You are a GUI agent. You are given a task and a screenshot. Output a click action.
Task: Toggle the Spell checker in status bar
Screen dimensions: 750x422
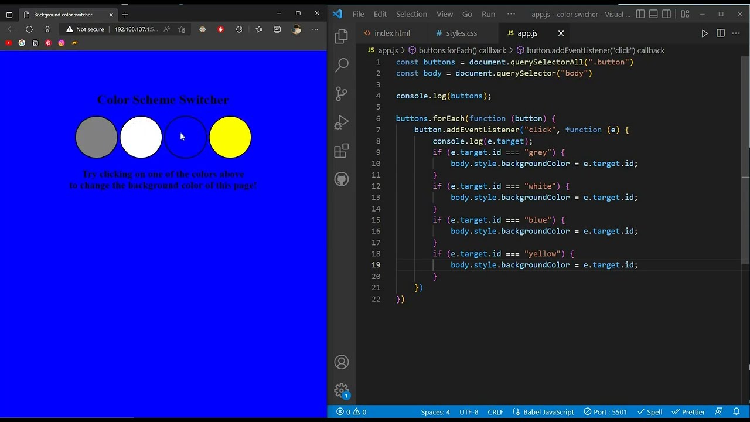(650, 412)
